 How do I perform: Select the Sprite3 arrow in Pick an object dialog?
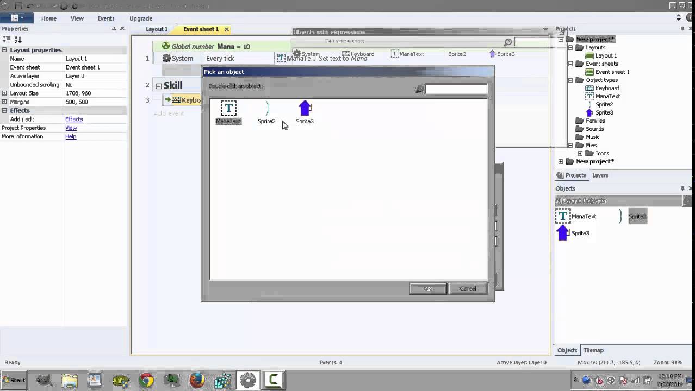(x=305, y=112)
